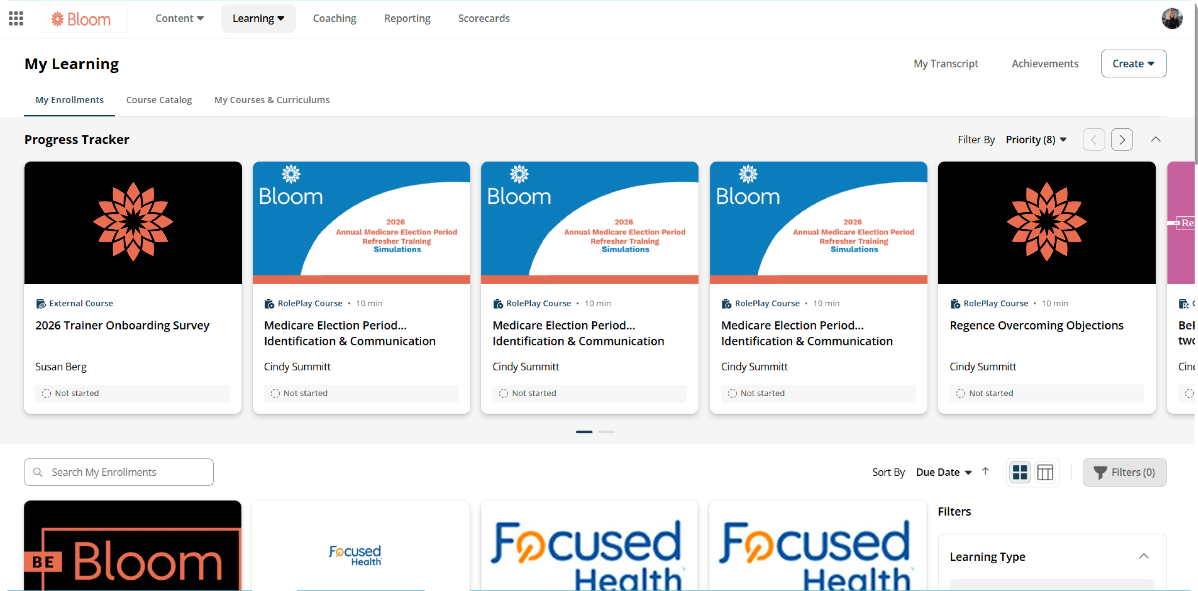The width and height of the screenshot is (1198, 591).
Task: Click the My Learning page heading
Action: click(x=72, y=64)
